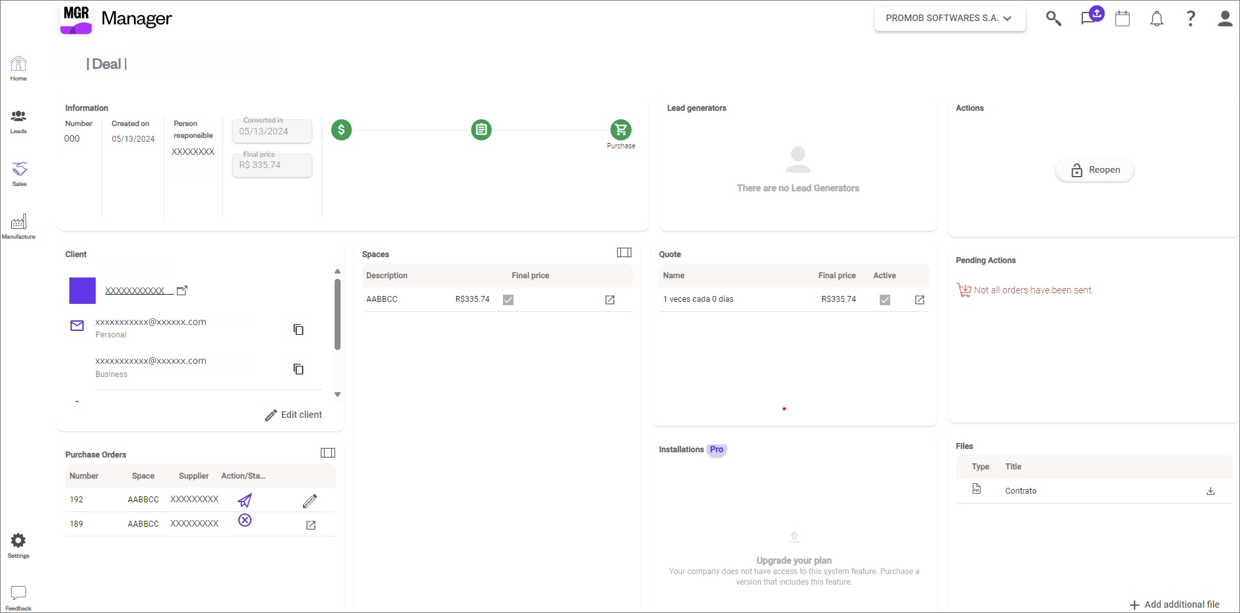Screen dimensions: 1240x613
Task: Click the purple client avatar square
Action: [82, 291]
